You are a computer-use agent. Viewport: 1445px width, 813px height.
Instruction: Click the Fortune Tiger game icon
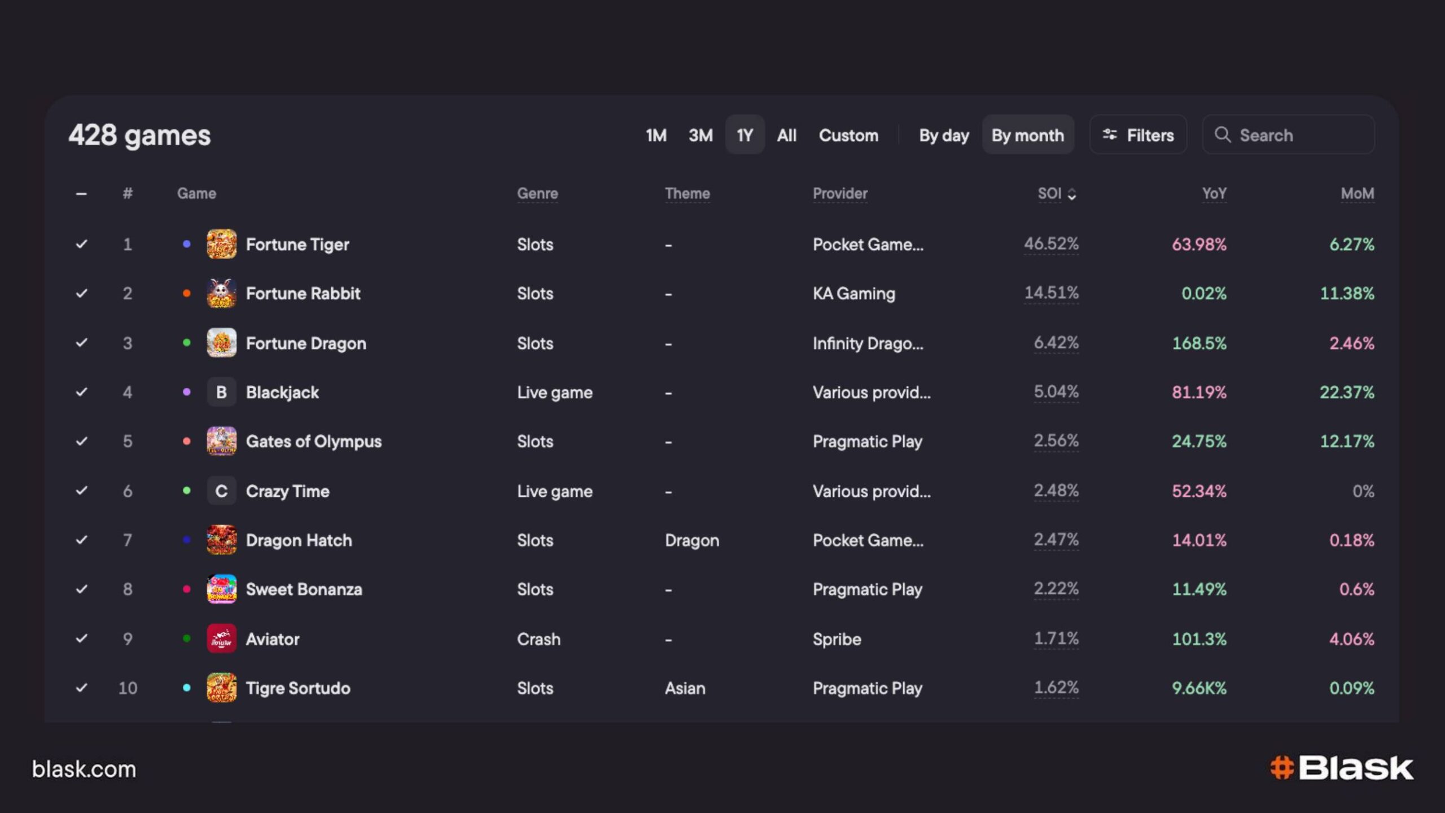pos(221,244)
